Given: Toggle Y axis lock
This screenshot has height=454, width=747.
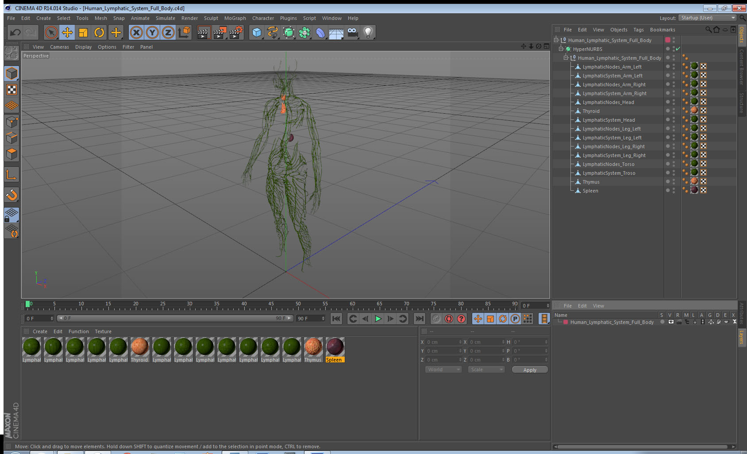Looking at the screenshot, I should (x=152, y=32).
